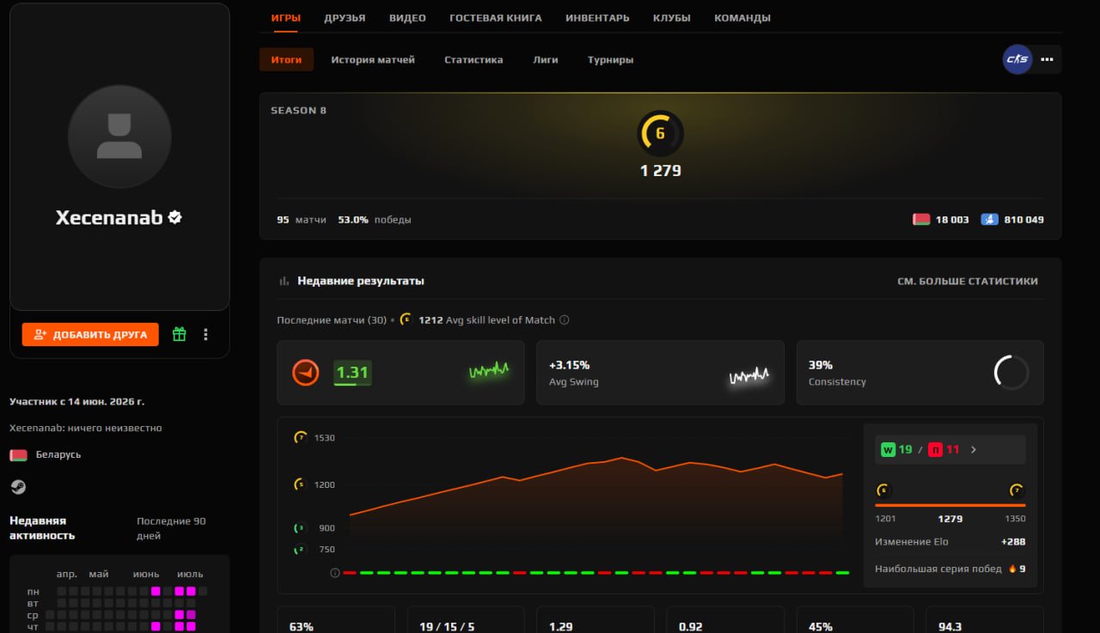Switch to the ДРУЗЬЯ tab
1100x633 pixels.
(x=345, y=18)
